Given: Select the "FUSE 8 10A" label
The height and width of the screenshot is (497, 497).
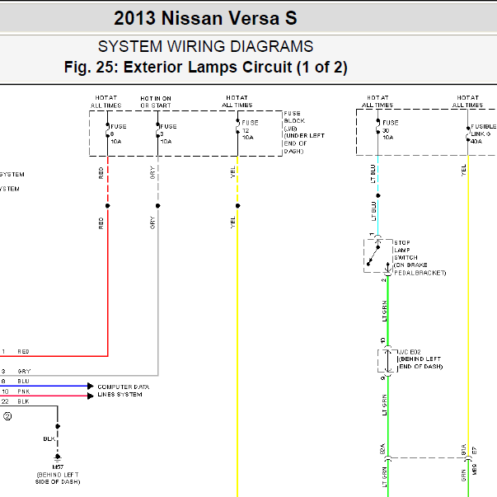Looking at the screenshot, I should (118, 134).
